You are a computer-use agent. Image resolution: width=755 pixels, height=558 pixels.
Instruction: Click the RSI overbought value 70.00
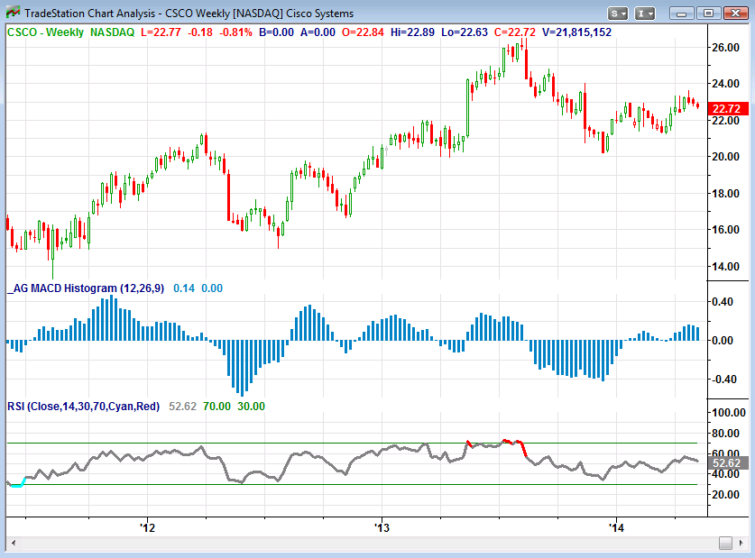pyautogui.click(x=216, y=406)
